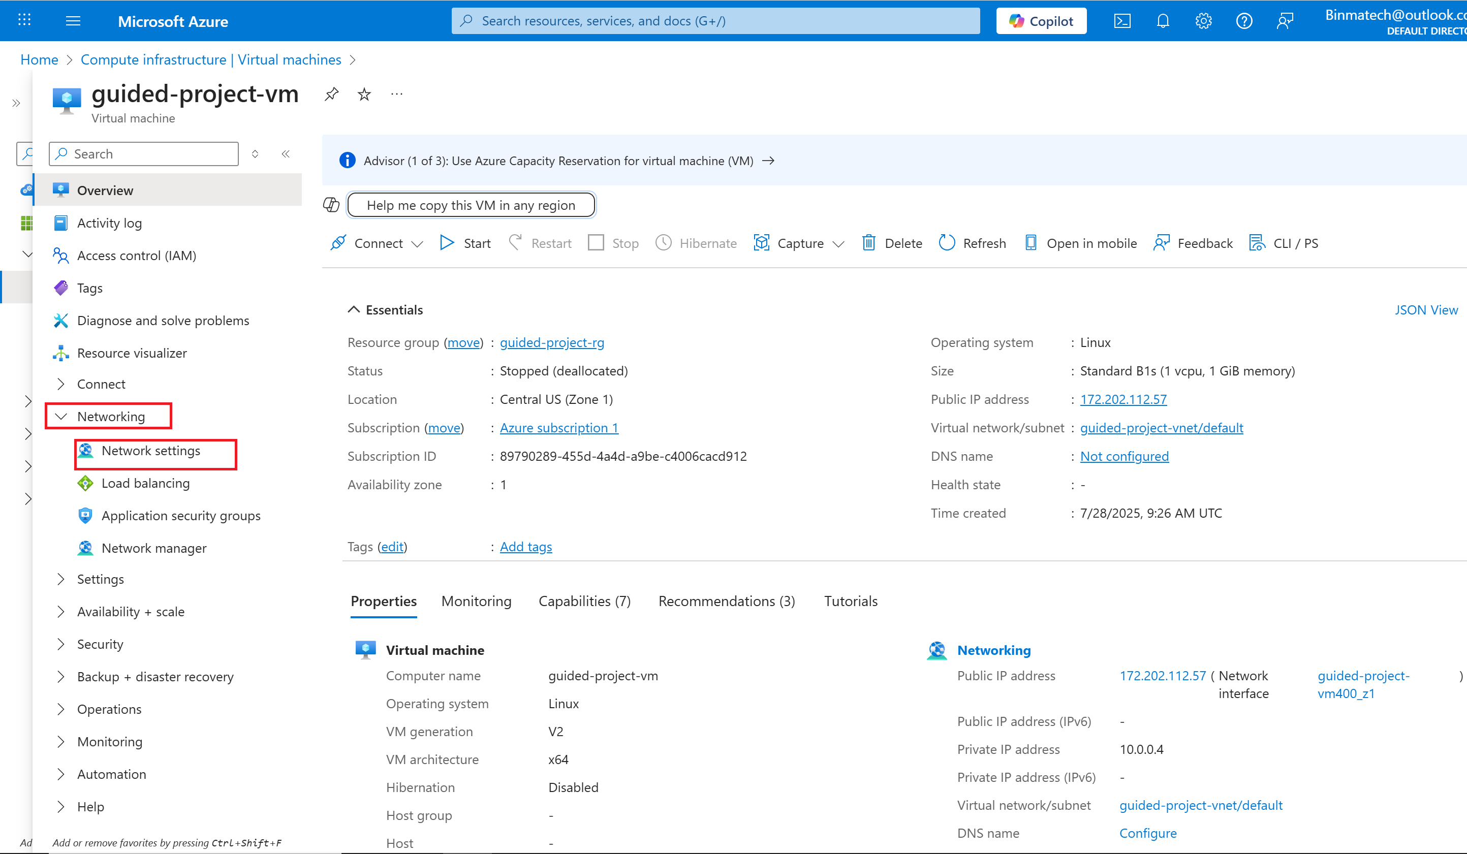Add VM to favorites star

364,93
